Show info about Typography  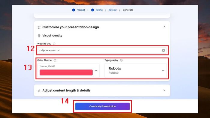(x=121, y=60)
